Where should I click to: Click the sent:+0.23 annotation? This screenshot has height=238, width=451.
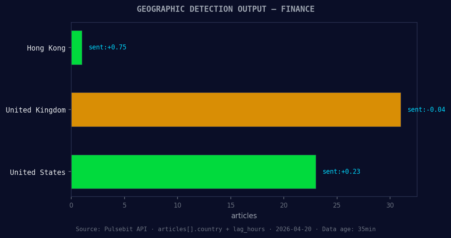(341, 171)
